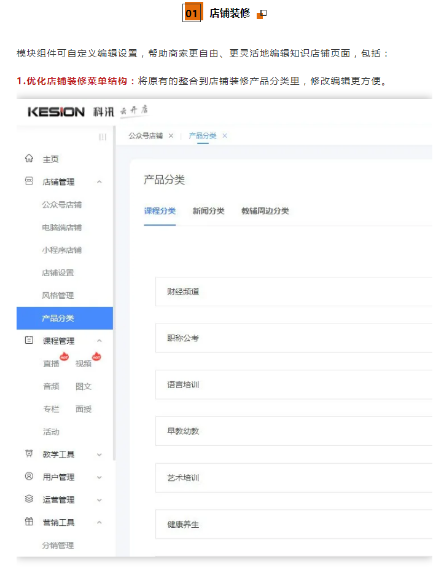
Task: Expand the 运营管理 menu chevron
Action: coord(99,500)
